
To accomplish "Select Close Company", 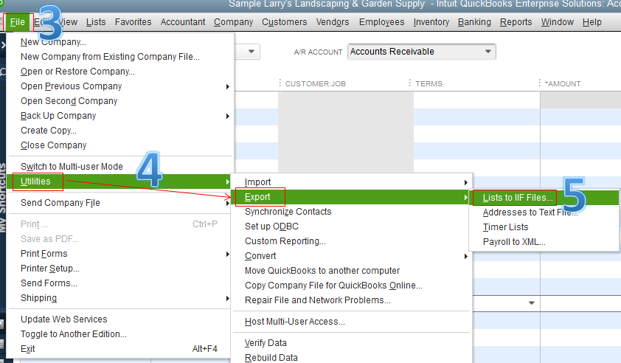I will point(53,145).
